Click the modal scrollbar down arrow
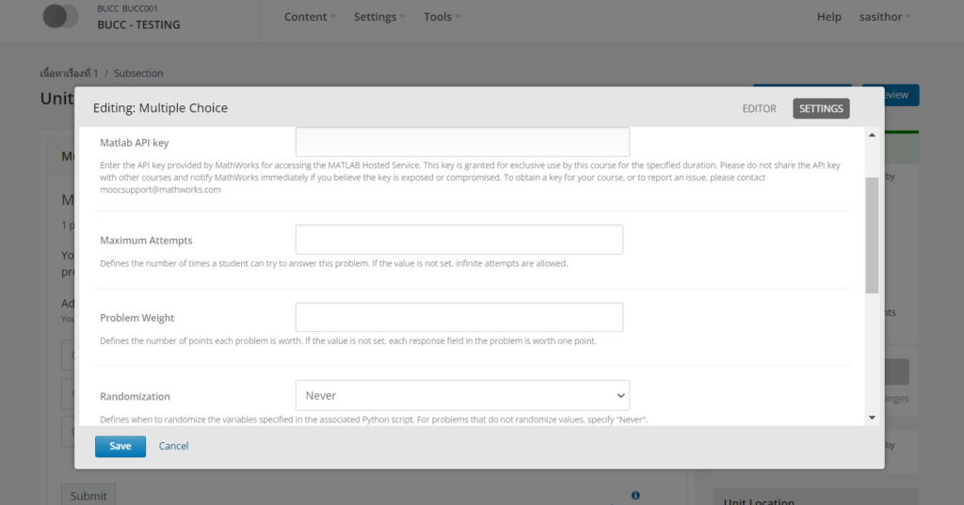 point(872,417)
